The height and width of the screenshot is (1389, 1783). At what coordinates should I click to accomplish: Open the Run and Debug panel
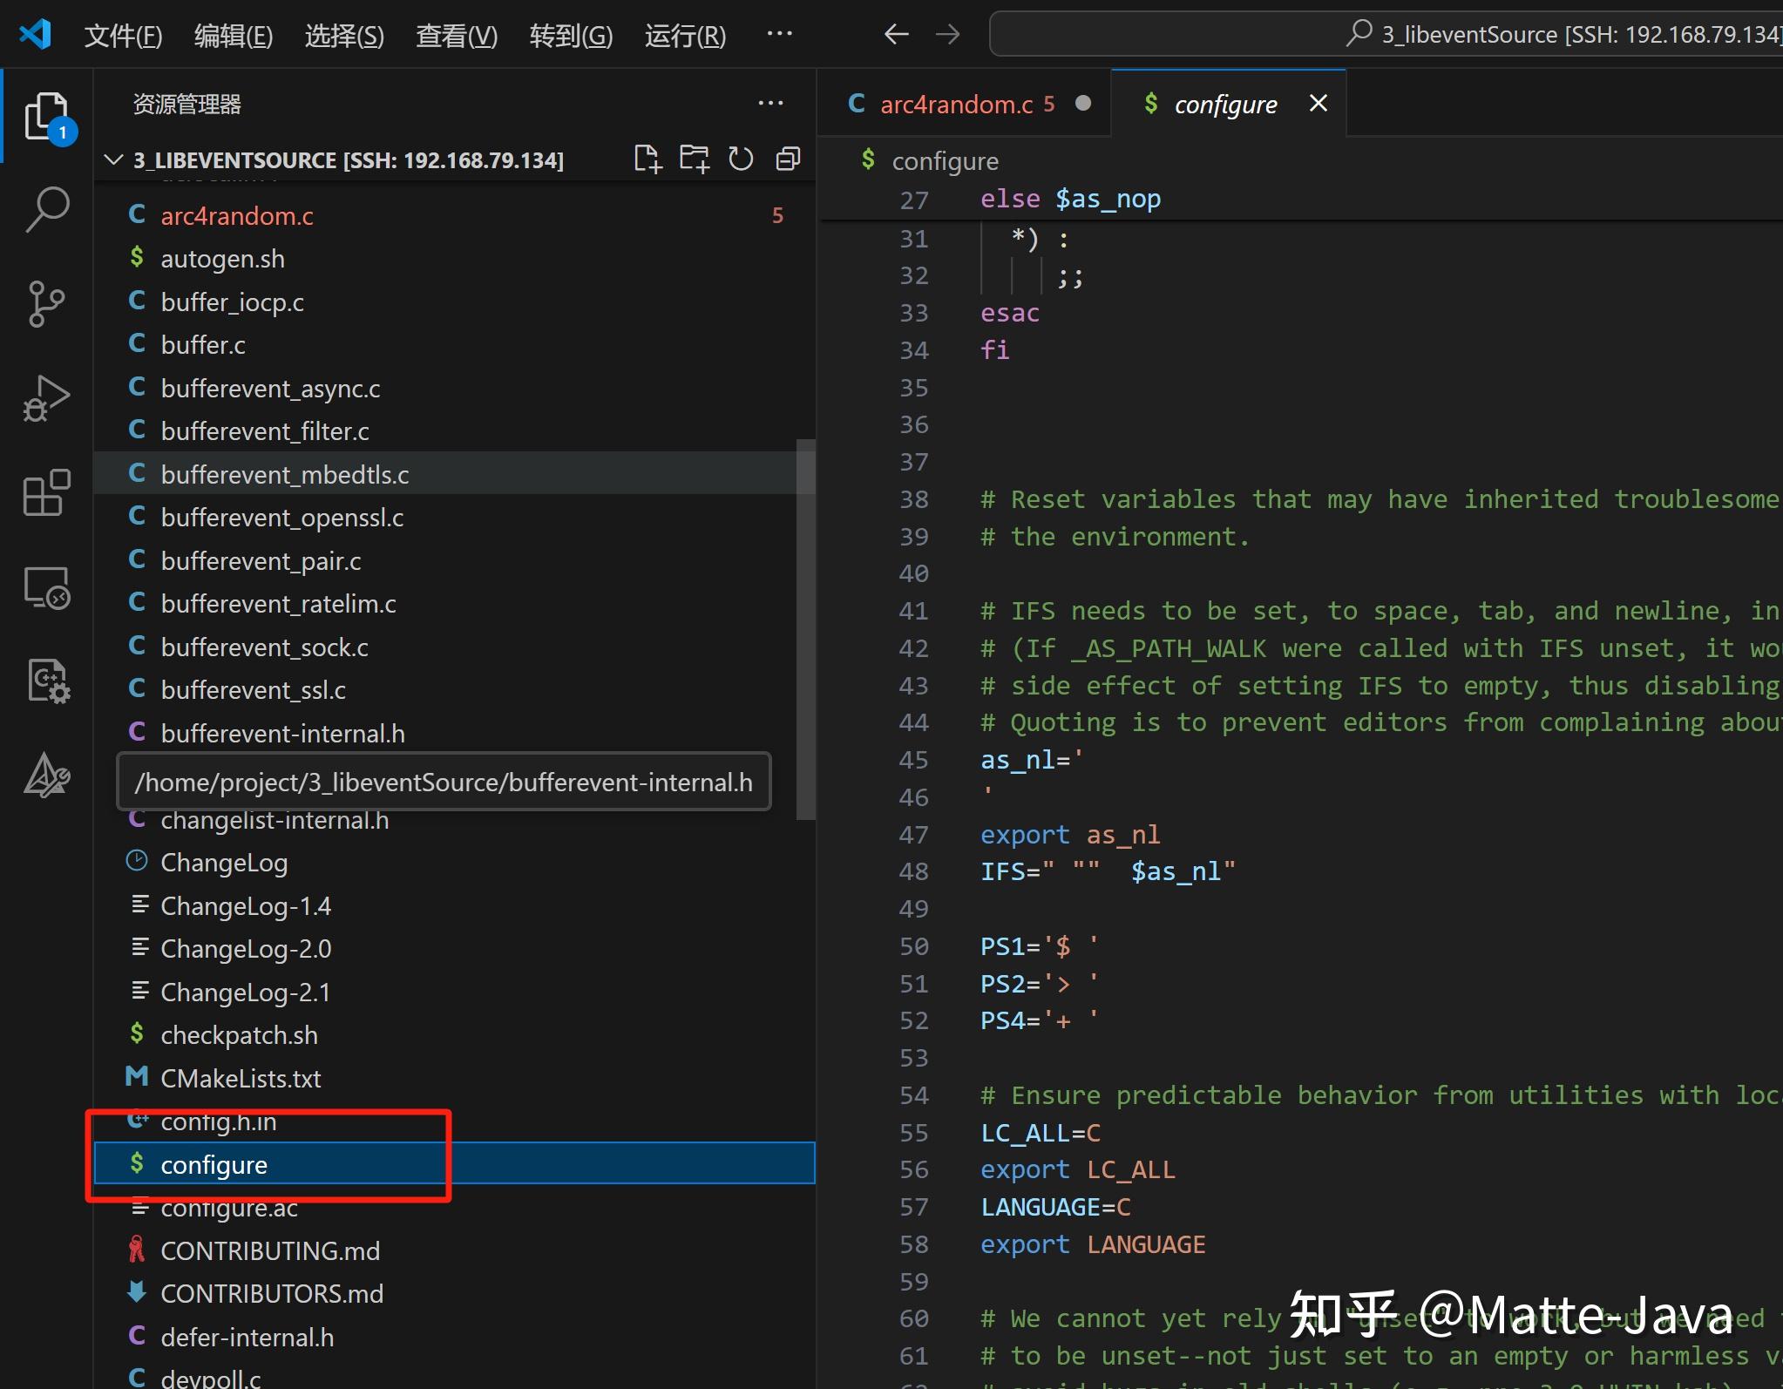[47, 398]
